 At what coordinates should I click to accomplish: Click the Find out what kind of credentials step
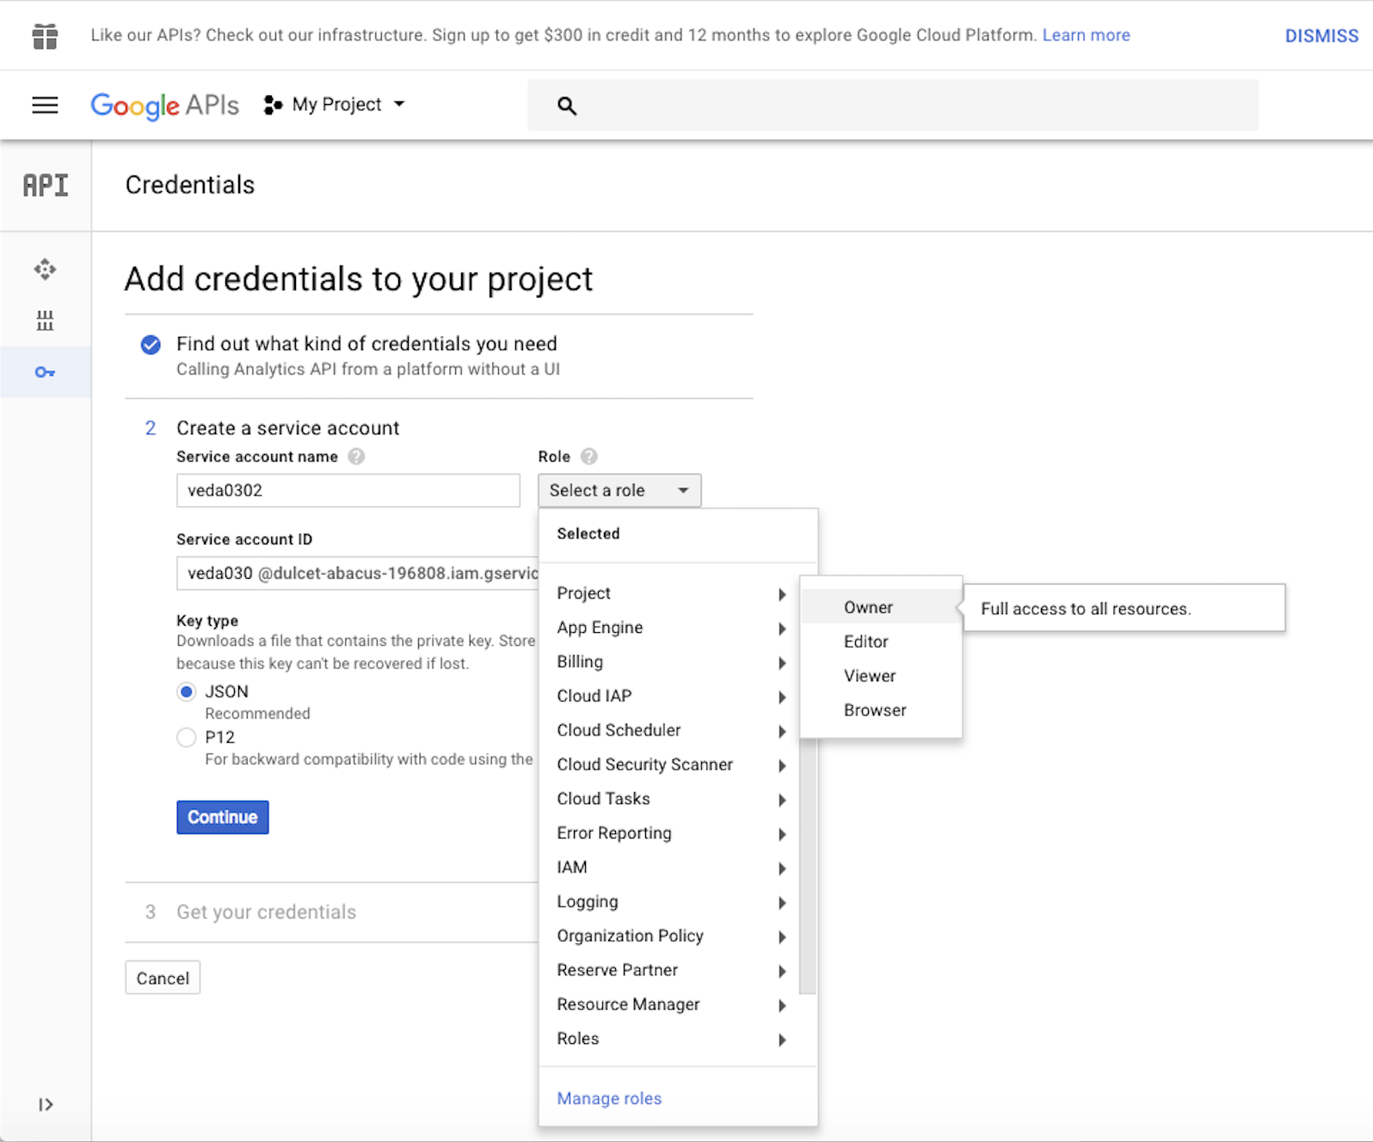point(366,344)
